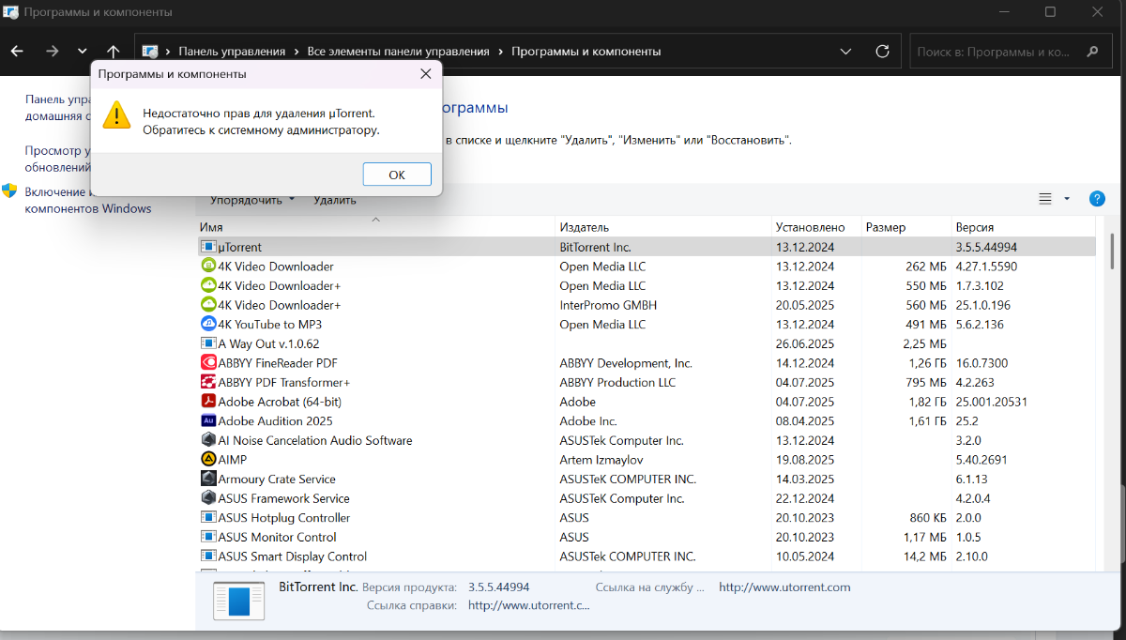Click Windows shield icon in sidebar
1126x640 pixels.
coord(9,191)
